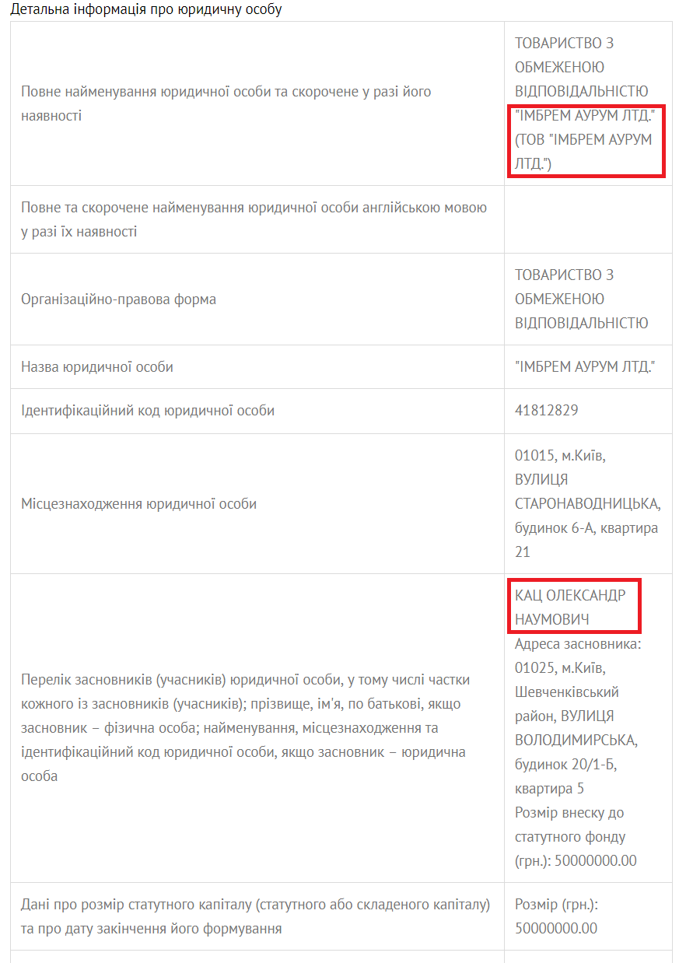Click the 'Ідентифікаційний код юридичної особи' label
The width and height of the screenshot is (700, 963).
[x=148, y=411]
